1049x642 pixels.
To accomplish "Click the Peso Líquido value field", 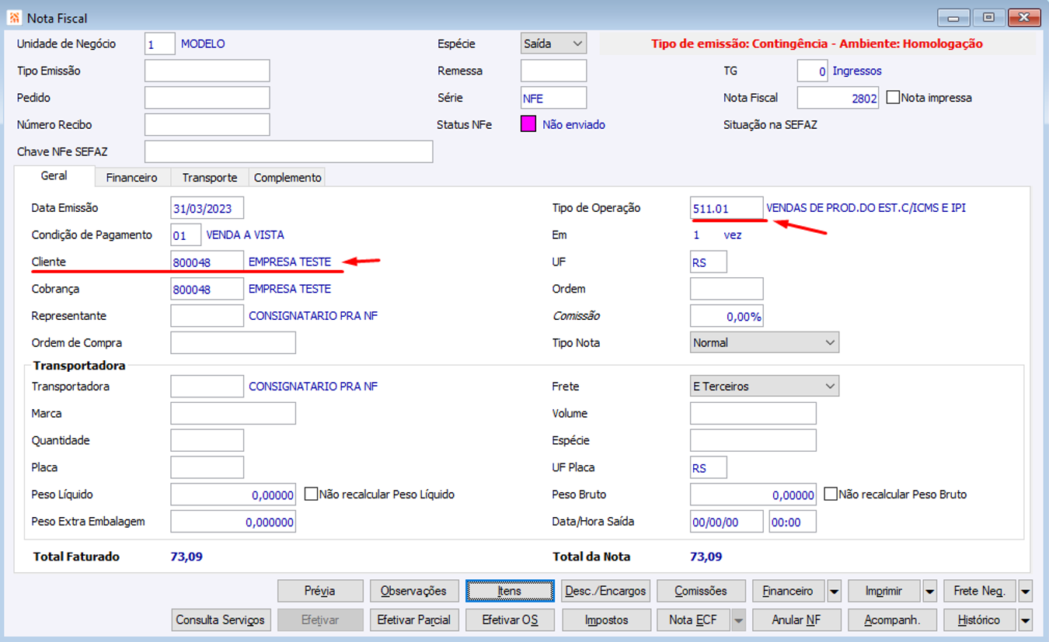I will (233, 495).
